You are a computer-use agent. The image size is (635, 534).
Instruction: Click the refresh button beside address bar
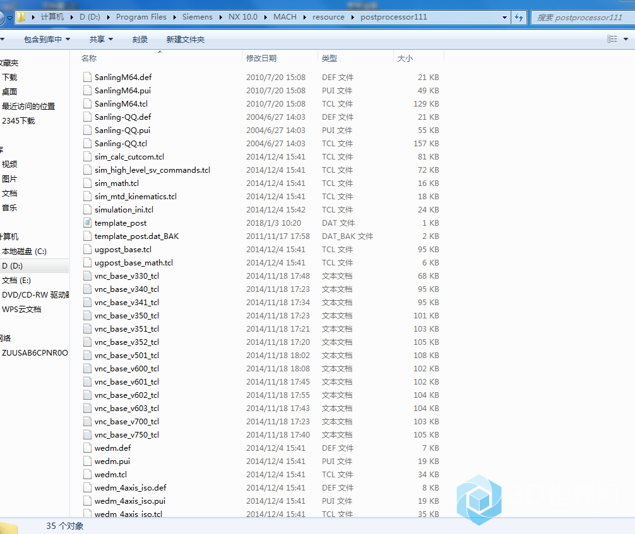tap(519, 17)
